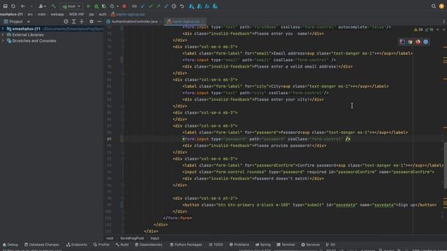Open the Debug tool window
Viewport: 447px width, 251px height.
pyautogui.click(x=10, y=245)
